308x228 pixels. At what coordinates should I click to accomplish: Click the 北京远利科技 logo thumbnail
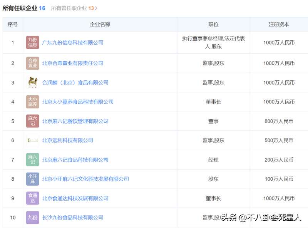33,140
